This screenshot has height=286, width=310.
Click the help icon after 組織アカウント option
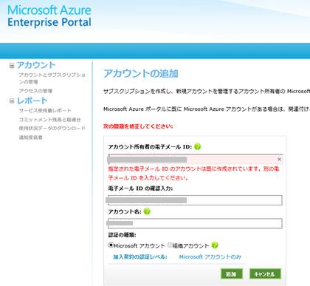215,245
